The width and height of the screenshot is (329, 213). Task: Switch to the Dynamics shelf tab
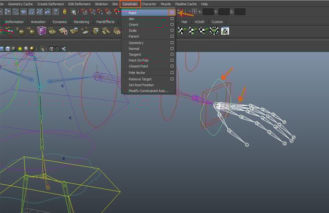60,22
